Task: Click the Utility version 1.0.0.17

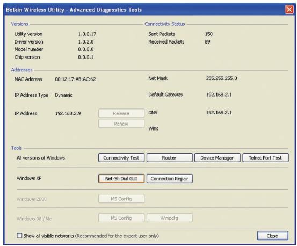Action: (x=87, y=34)
